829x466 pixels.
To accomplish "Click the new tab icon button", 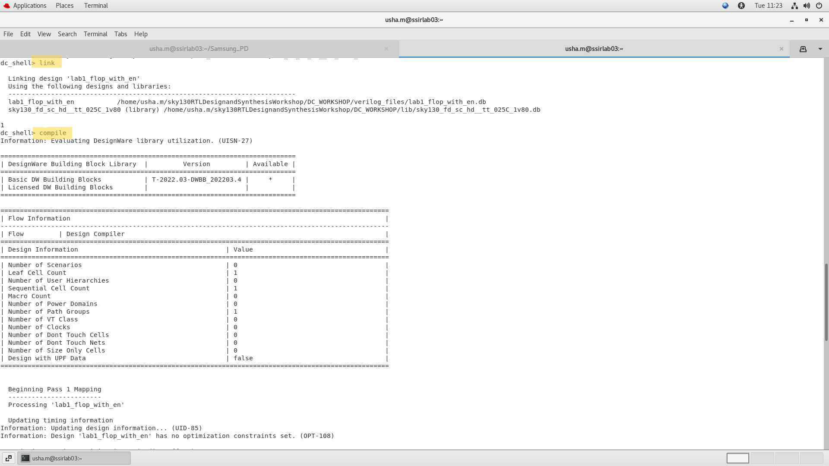I will [x=803, y=49].
